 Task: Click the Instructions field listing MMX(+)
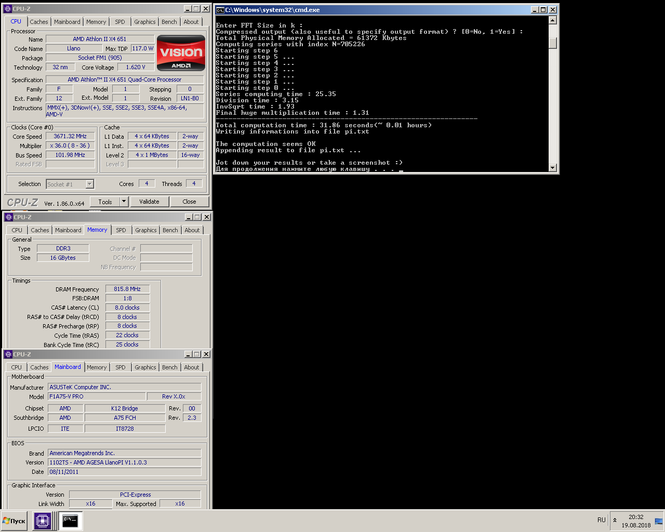(x=125, y=111)
